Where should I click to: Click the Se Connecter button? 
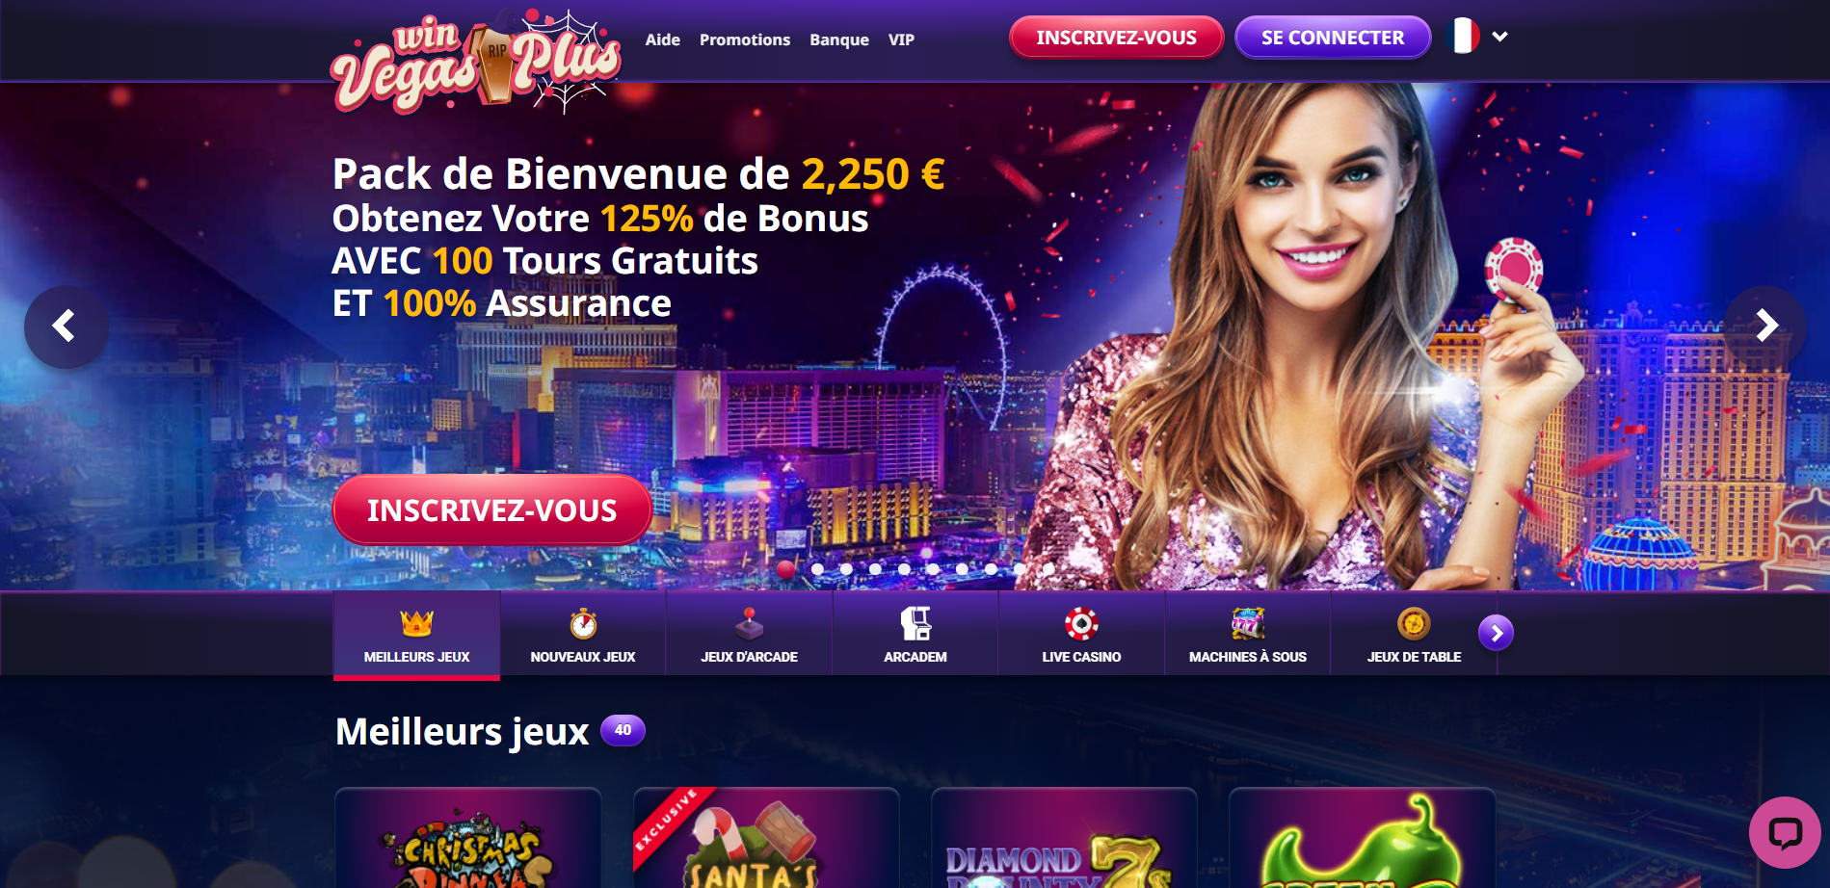(1333, 38)
